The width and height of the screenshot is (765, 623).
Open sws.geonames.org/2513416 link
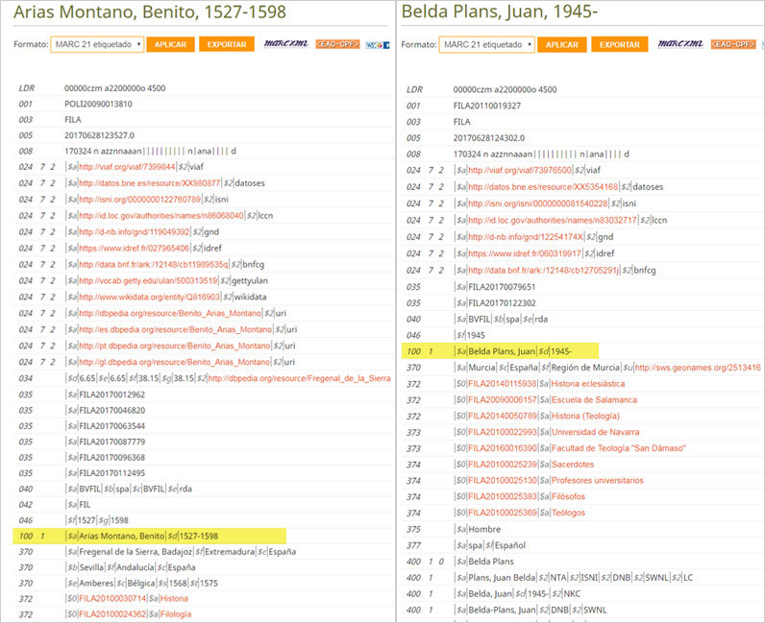point(698,367)
